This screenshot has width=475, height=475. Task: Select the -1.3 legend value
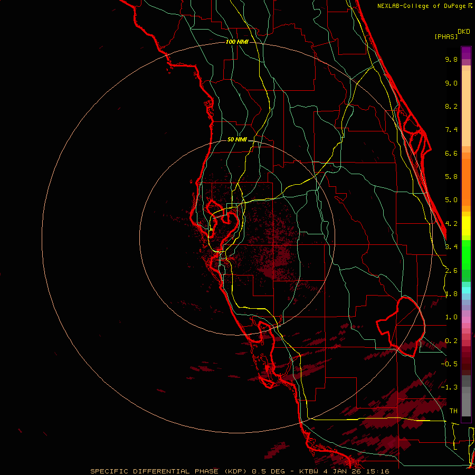point(449,387)
